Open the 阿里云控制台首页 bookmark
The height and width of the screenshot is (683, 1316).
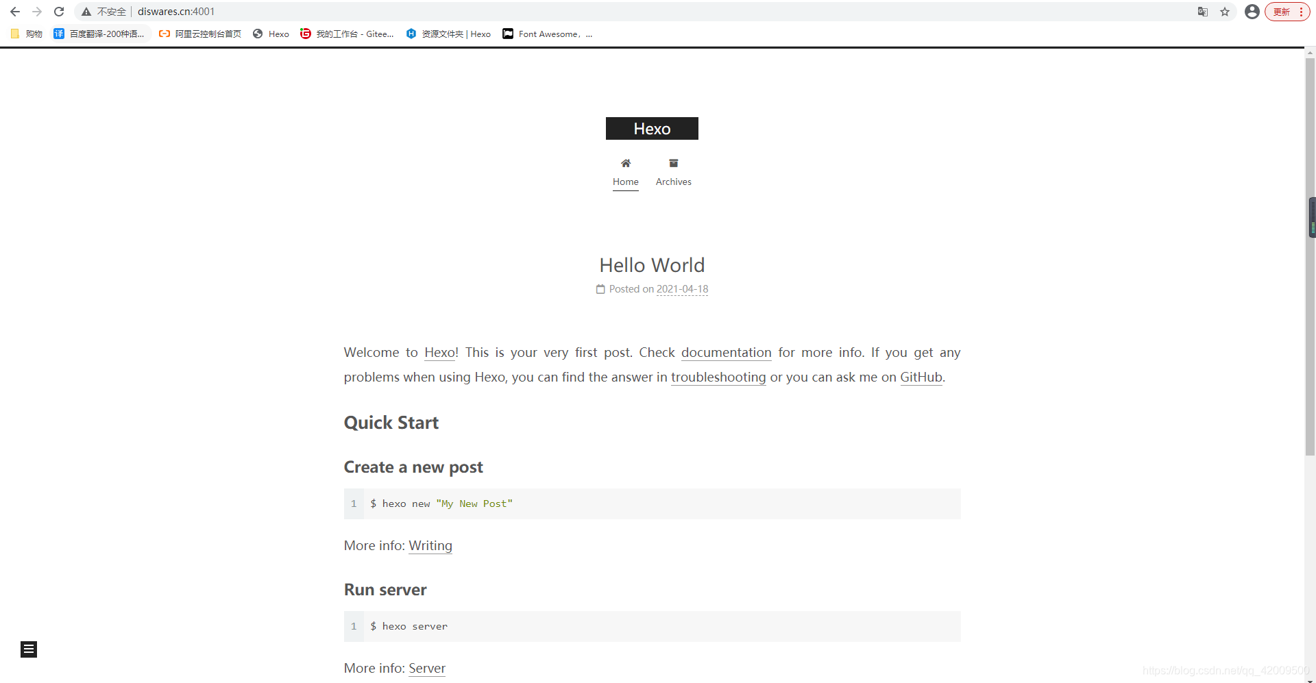pos(200,34)
